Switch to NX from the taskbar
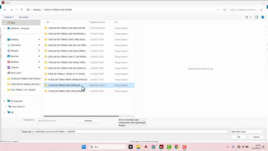268x151 pixels. (x=161, y=147)
